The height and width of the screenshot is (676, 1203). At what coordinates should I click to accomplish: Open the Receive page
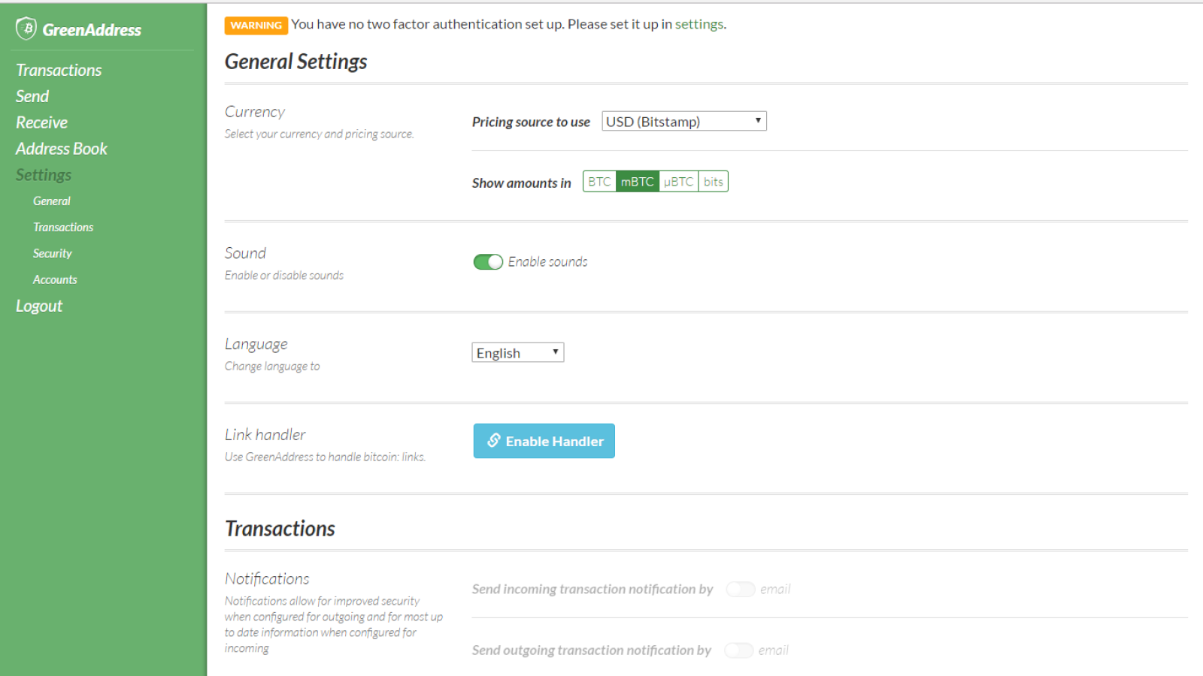(41, 122)
